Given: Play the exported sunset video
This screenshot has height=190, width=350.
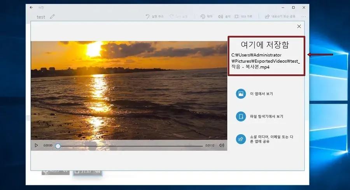Looking at the screenshot, I should [36, 145].
